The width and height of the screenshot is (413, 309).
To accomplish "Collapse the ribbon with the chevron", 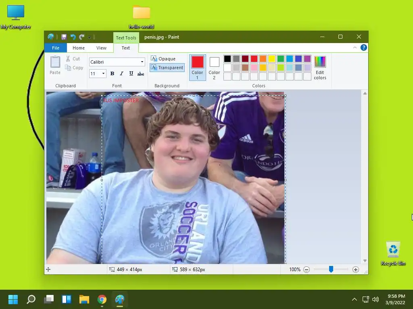I will tap(355, 47).
